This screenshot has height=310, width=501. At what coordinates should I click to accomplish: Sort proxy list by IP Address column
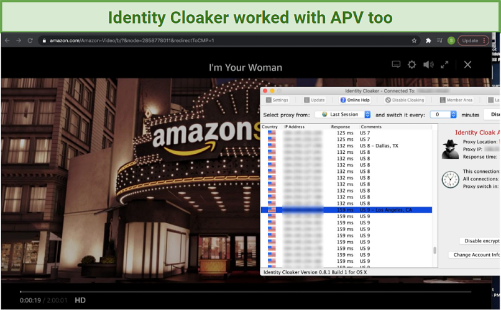pos(306,126)
